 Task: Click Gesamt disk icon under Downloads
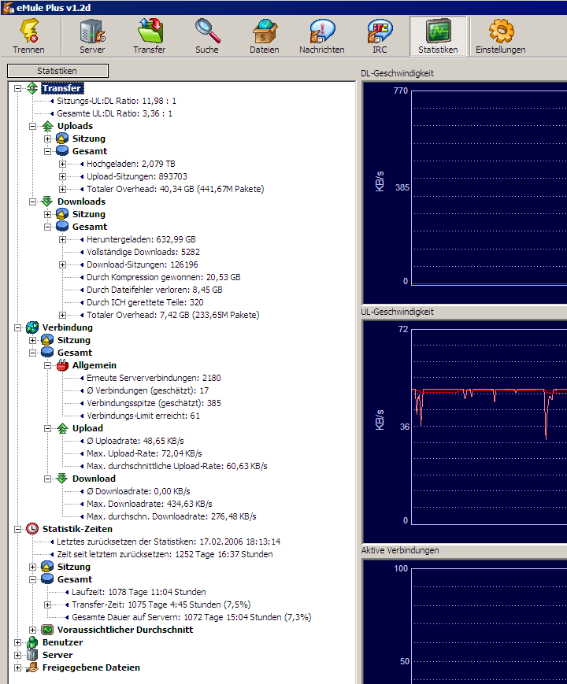(62, 227)
